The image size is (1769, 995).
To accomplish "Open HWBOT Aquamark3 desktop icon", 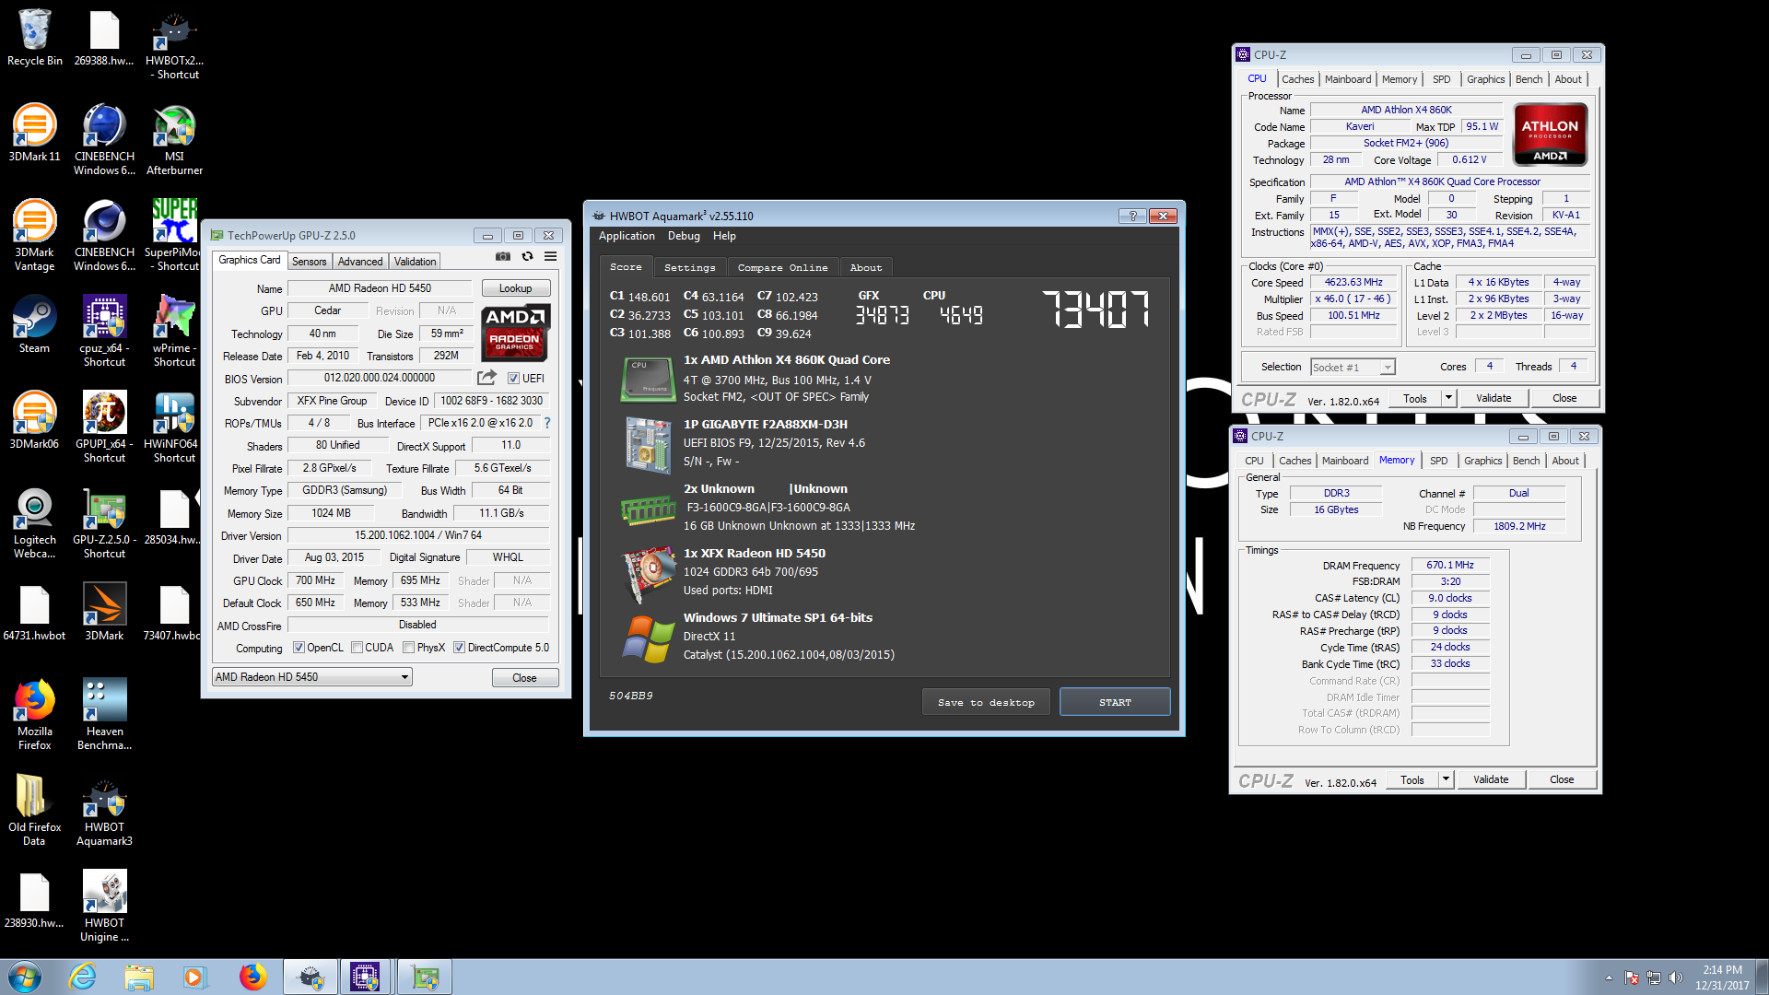I will pyautogui.click(x=104, y=811).
